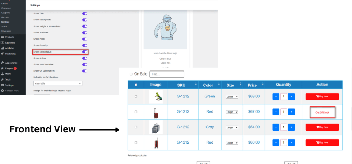
Task: Check the Red $60.00 row checkbox
Action: tap(136, 142)
